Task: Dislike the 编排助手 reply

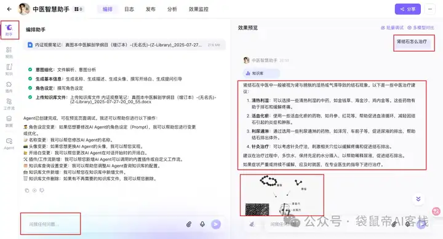Action: click(x=42, y=190)
